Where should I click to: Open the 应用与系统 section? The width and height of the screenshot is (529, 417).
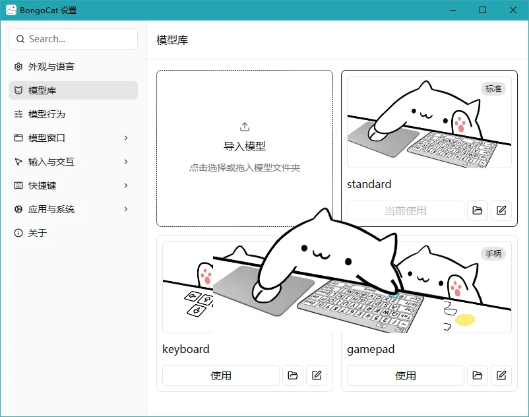[x=73, y=209]
